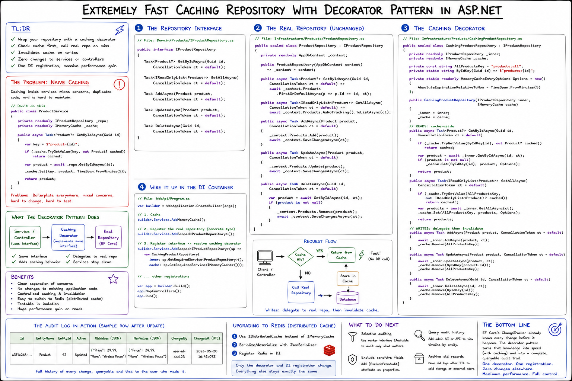The height and width of the screenshot is (381, 572).
Task: Click 'Register Redis in DI' step
Action: point(257,353)
